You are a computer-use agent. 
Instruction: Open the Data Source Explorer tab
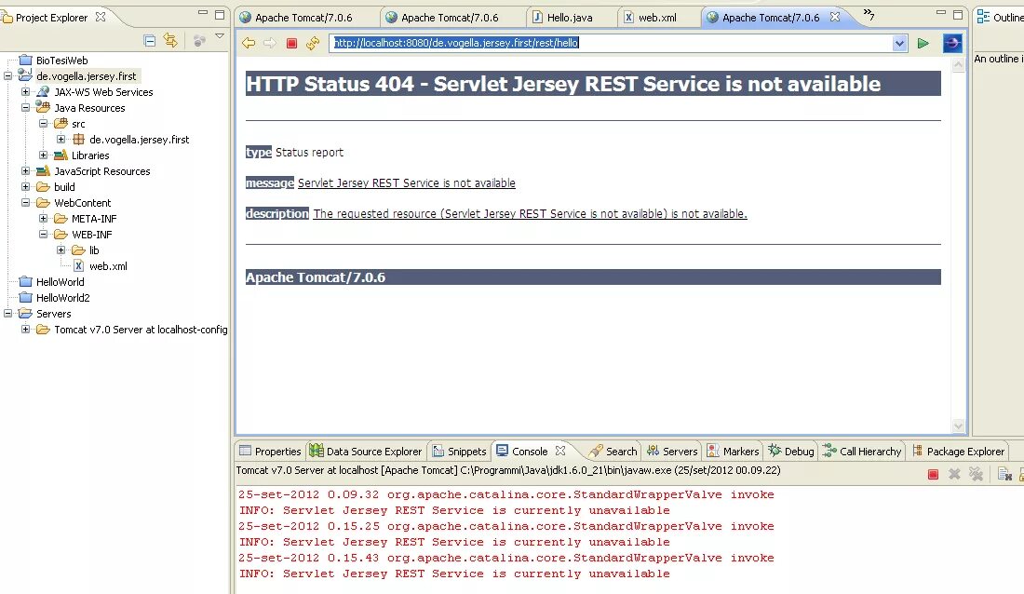pos(366,451)
